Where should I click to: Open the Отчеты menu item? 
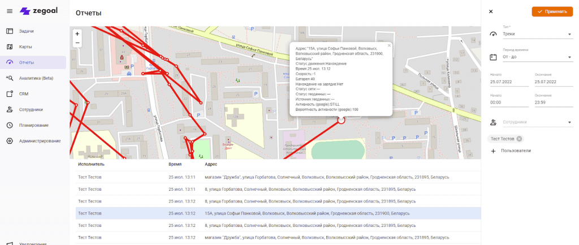27,62
